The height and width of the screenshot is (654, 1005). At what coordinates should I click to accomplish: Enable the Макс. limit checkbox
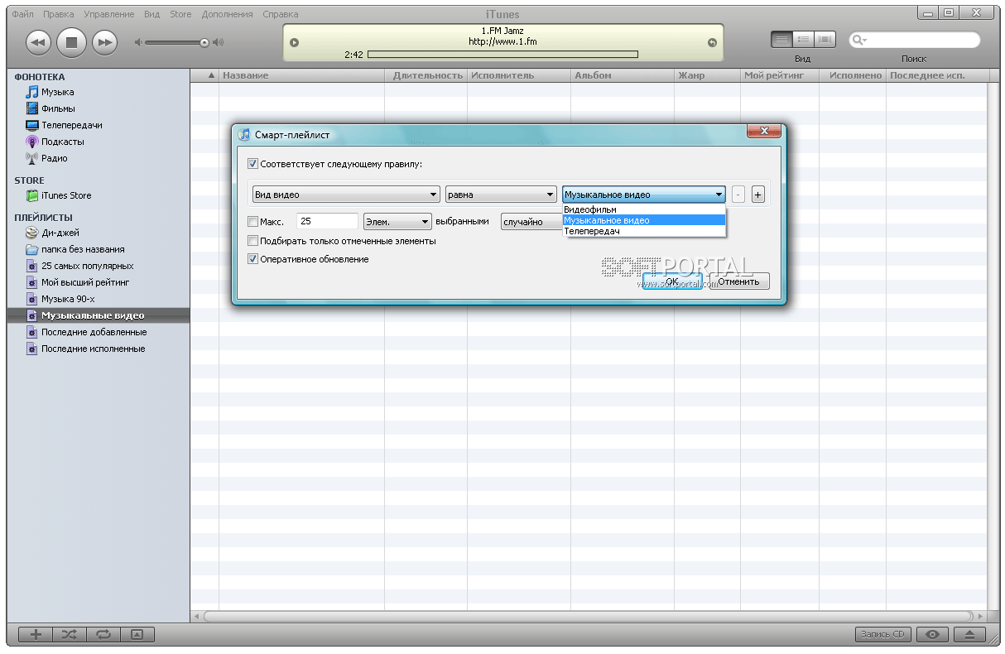(x=253, y=222)
